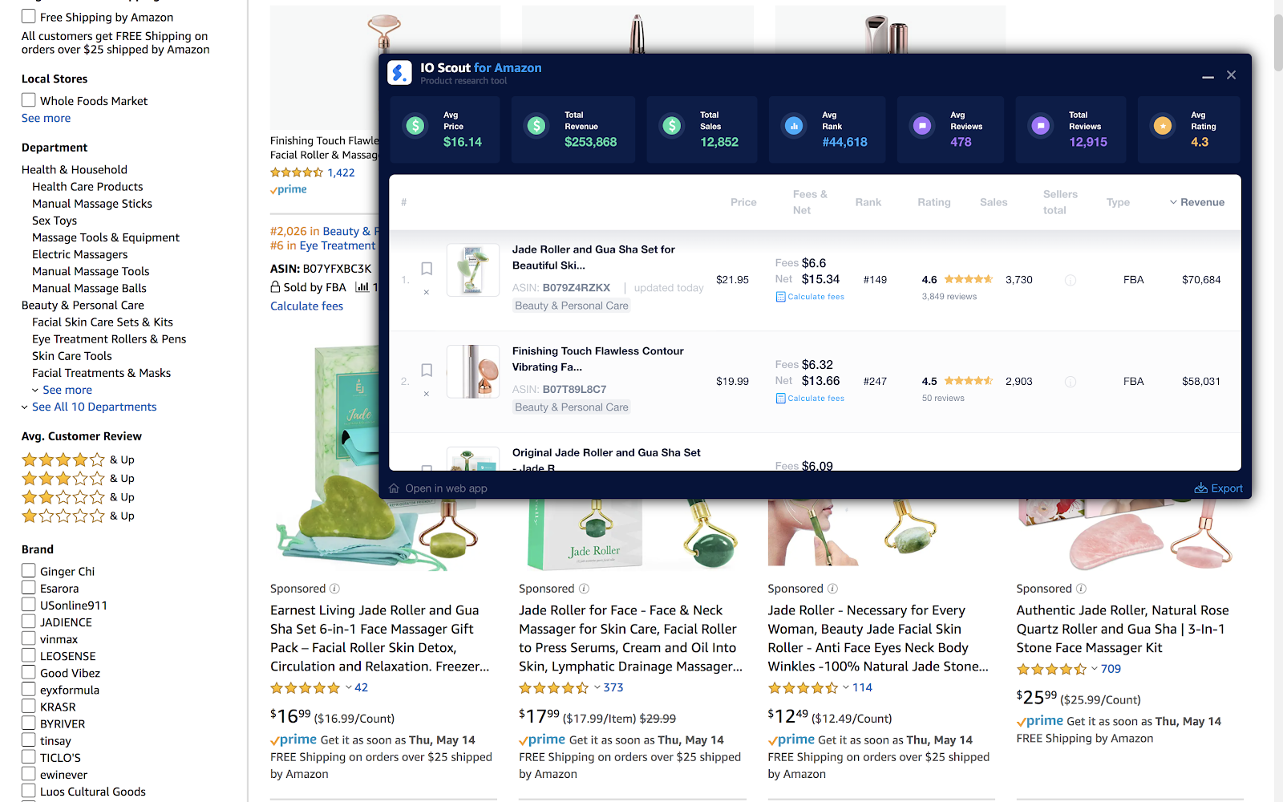Click the Calculate fees icon for the second product

(x=780, y=399)
